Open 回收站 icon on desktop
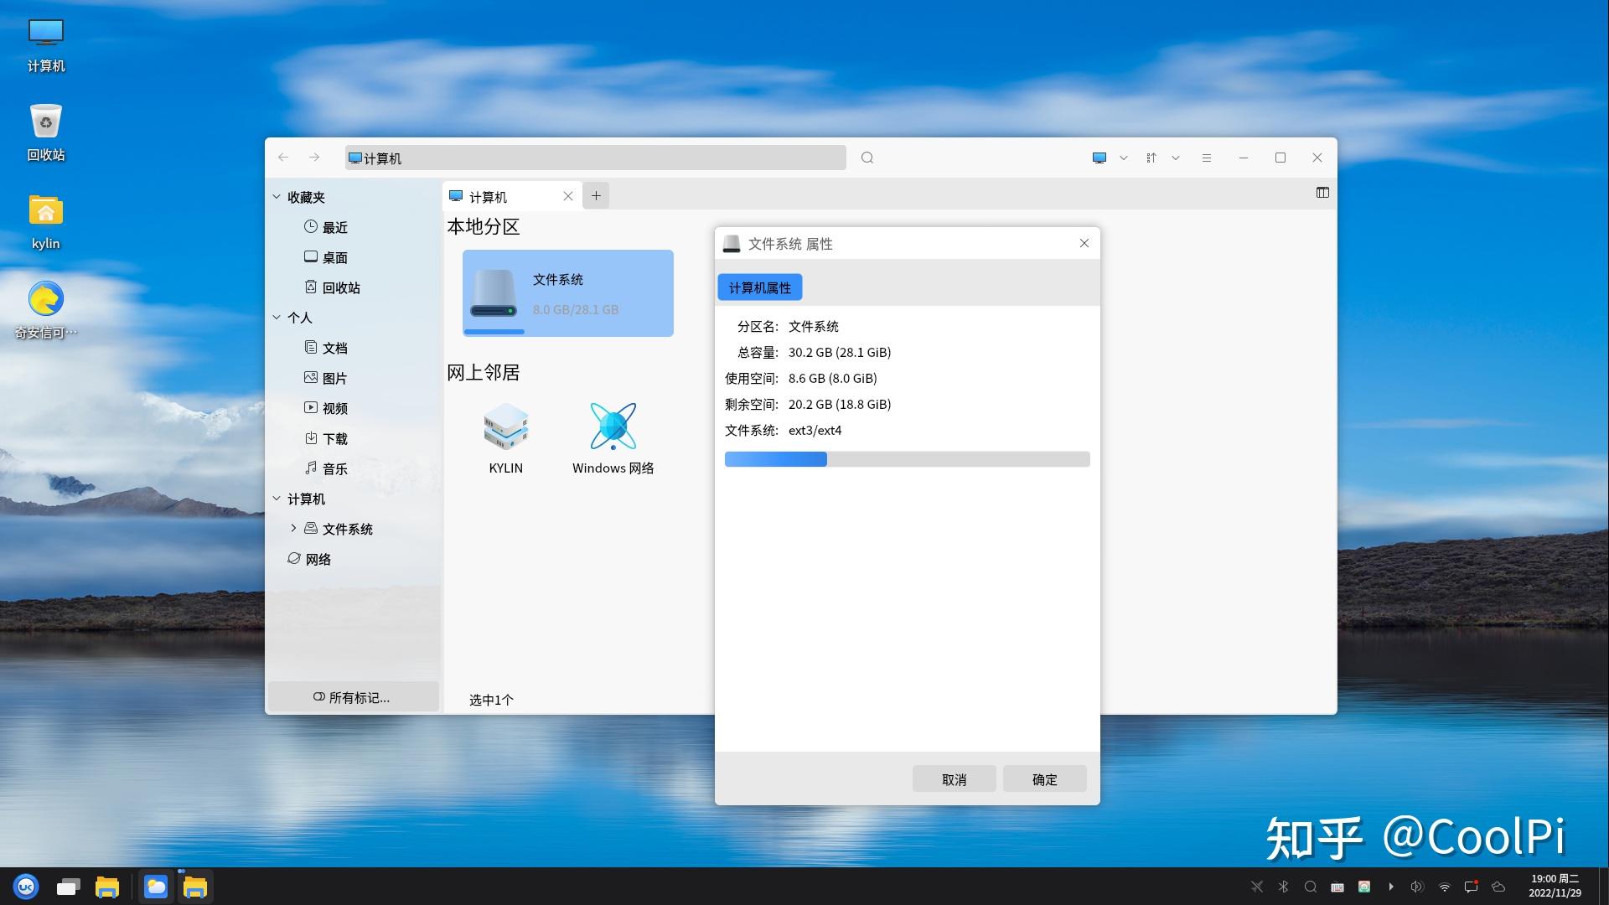This screenshot has width=1609, height=905. click(46, 122)
